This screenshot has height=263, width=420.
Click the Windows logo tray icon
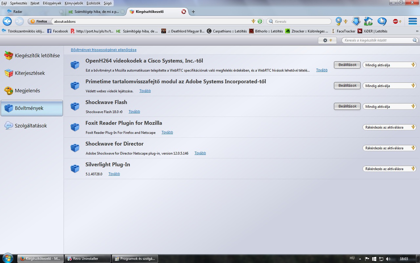374,259
